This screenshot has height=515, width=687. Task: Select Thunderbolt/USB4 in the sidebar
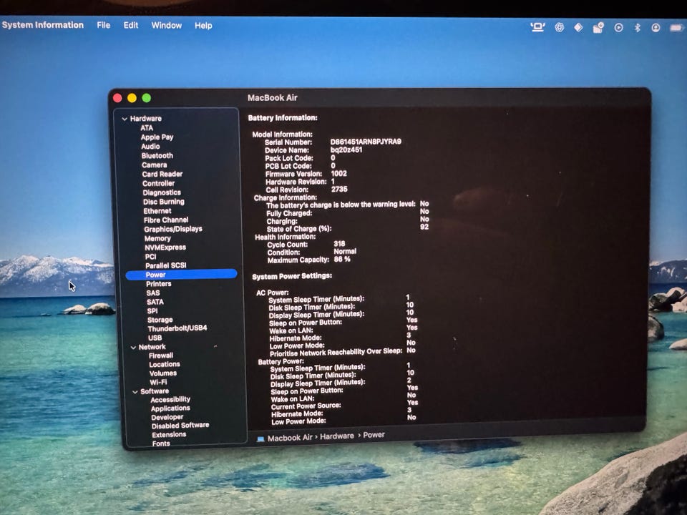tap(177, 328)
